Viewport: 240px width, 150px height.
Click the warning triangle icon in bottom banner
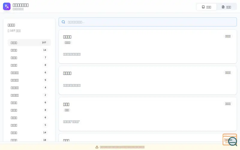tap(97, 147)
